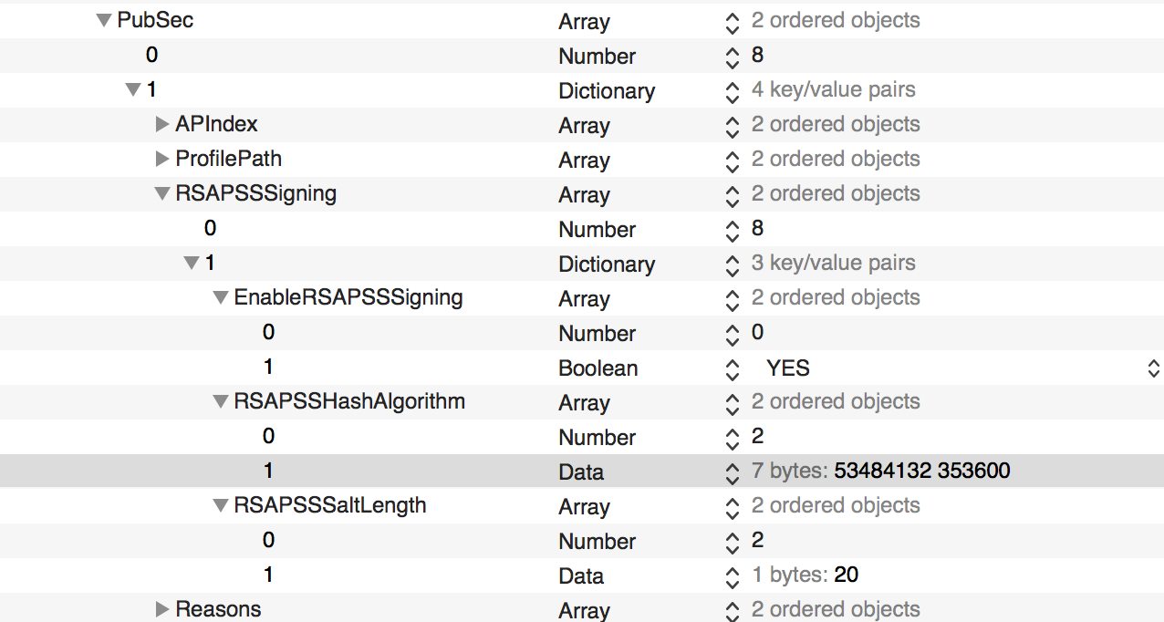This screenshot has width=1164, height=622.
Task: Collapse the PubSec disclosure triangle
Action: (x=104, y=21)
